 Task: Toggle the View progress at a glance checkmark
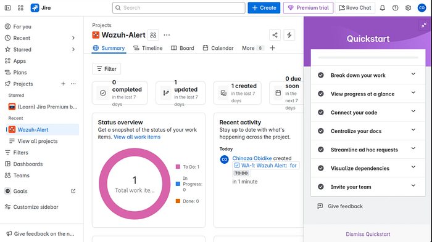click(x=321, y=94)
